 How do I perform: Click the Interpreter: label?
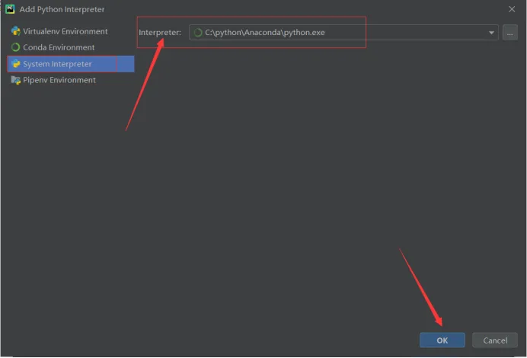pos(160,33)
